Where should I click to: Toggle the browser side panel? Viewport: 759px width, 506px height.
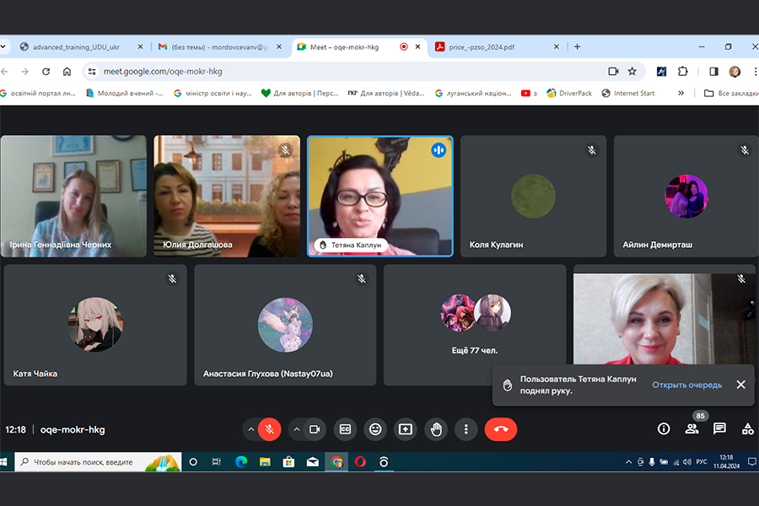713,72
